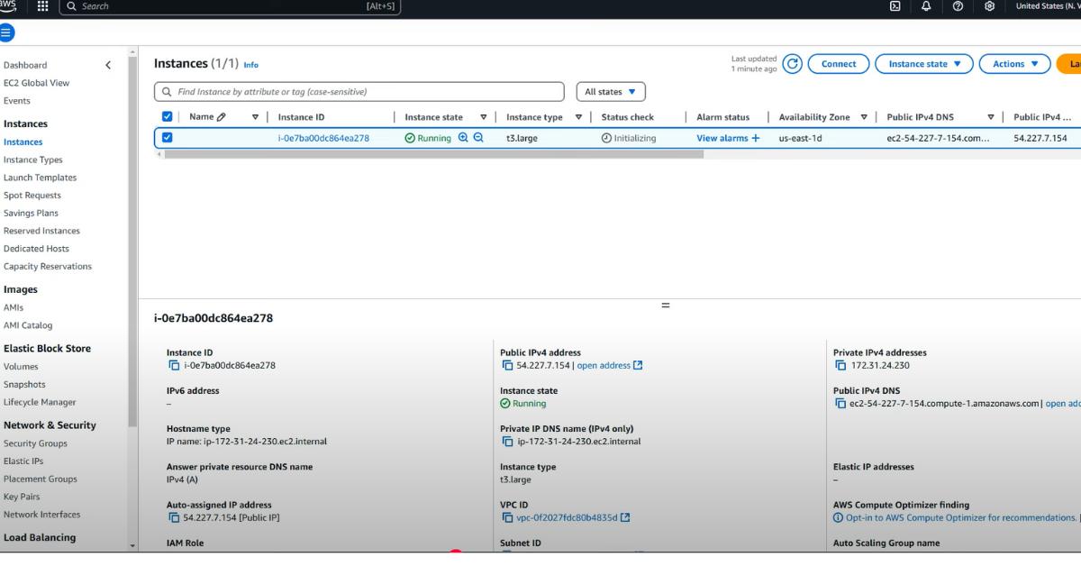Viewport: 1081px width, 566px height.
Task: Toggle the blue hamburger navigation menu
Action: 7,32
